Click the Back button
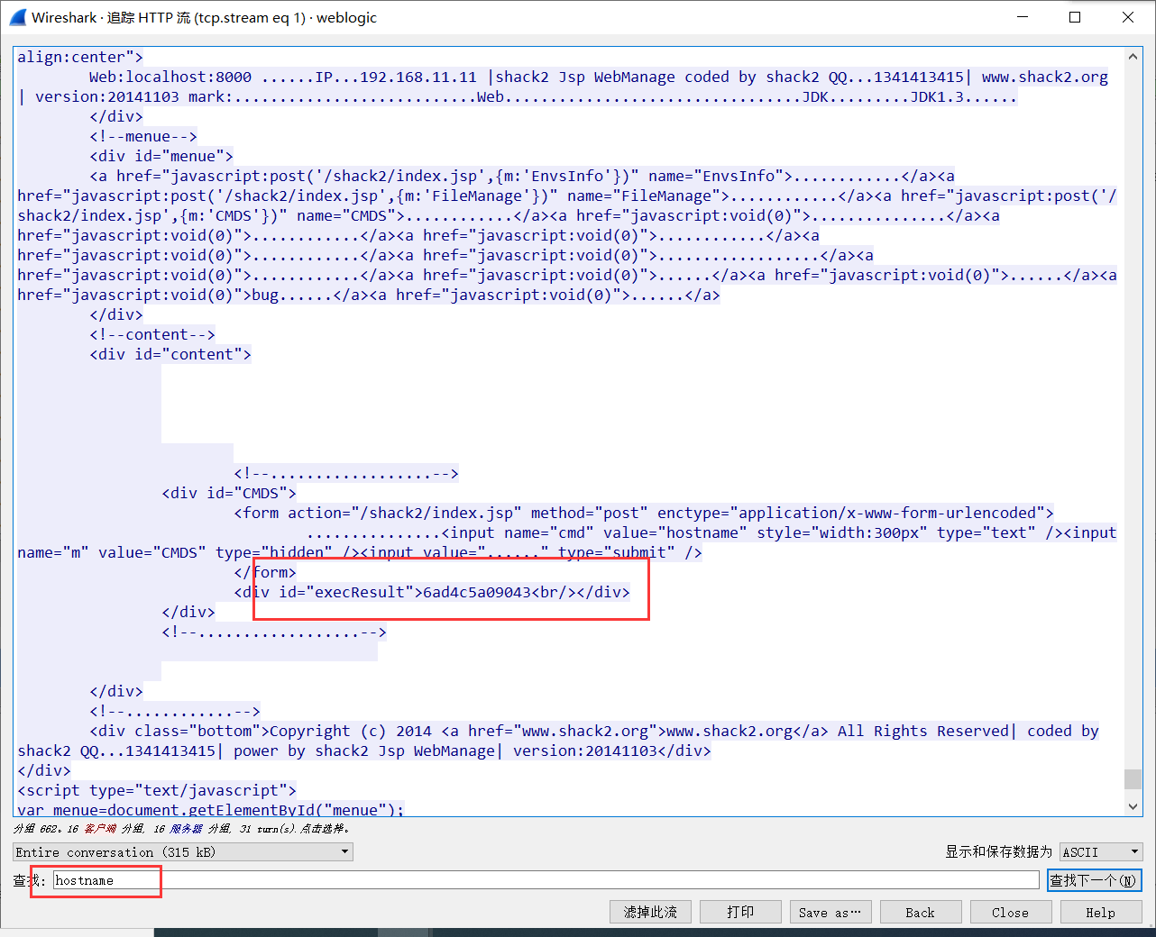The width and height of the screenshot is (1156, 937). [x=921, y=912]
